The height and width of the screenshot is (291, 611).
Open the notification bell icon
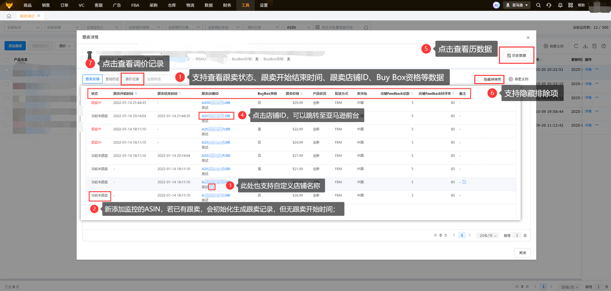[559, 5]
